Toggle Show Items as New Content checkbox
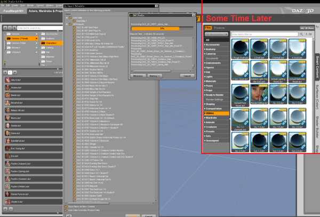The image size is (320, 217). [66, 206]
